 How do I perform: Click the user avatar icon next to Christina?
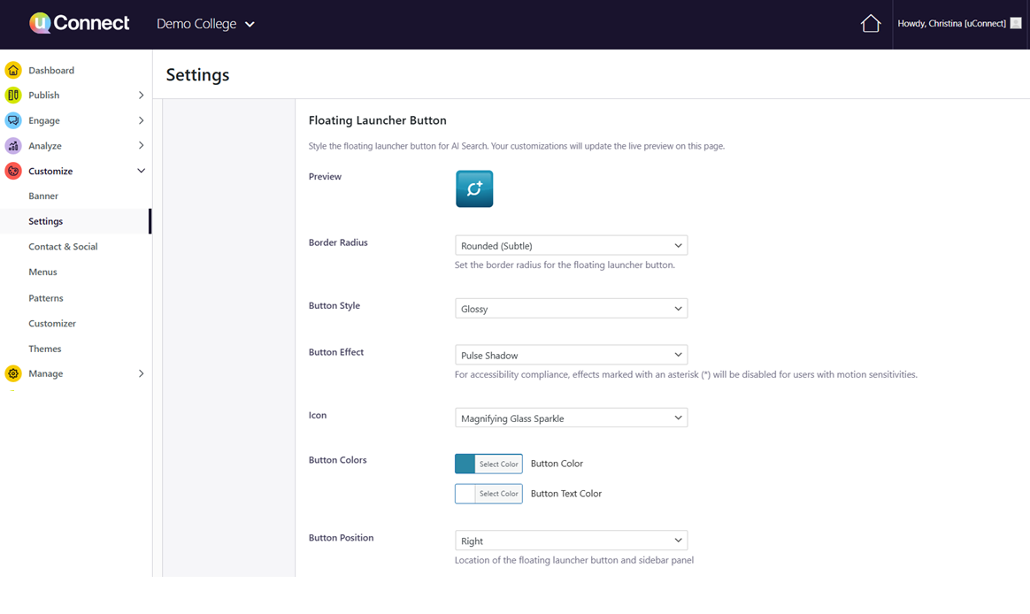pyautogui.click(x=1016, y=23)
